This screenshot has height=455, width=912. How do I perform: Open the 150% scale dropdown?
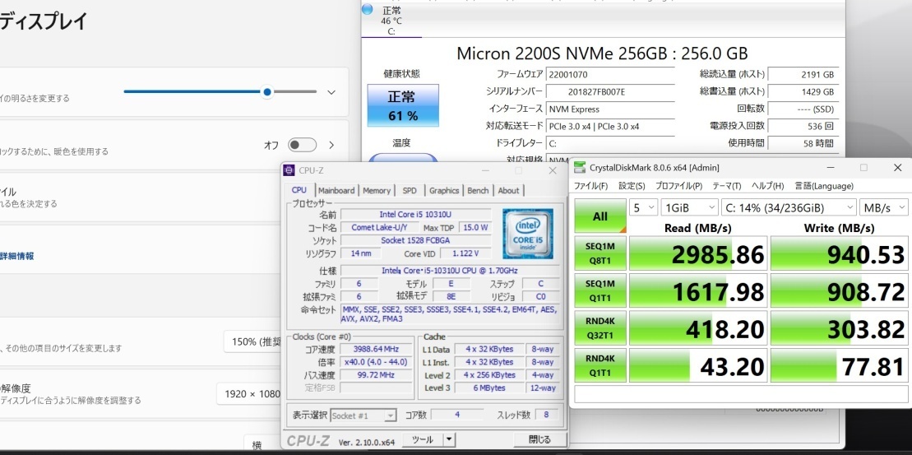(253, 341)
